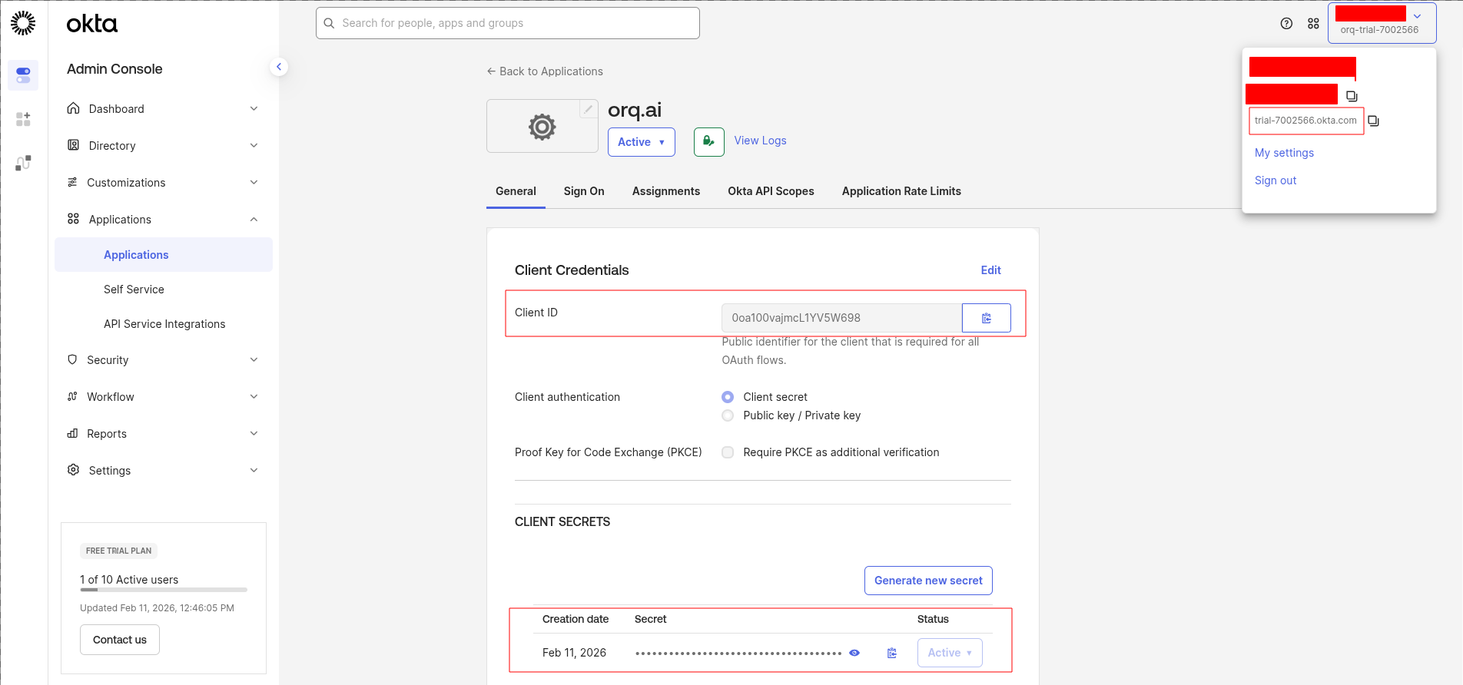Screen dimensions: 1463x685
Task: Open the Admin Console toggle icon in left rail
Action: (x=23, y=75)
